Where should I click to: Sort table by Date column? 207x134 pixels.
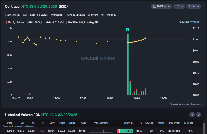pyautogui.click(x=10, y=123)
